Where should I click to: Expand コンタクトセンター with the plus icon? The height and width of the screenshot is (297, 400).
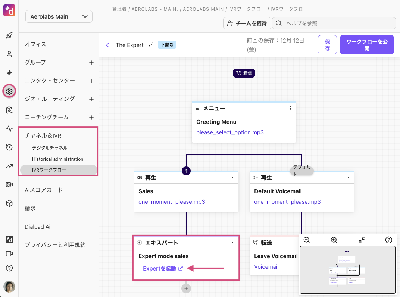coord(91,81)
